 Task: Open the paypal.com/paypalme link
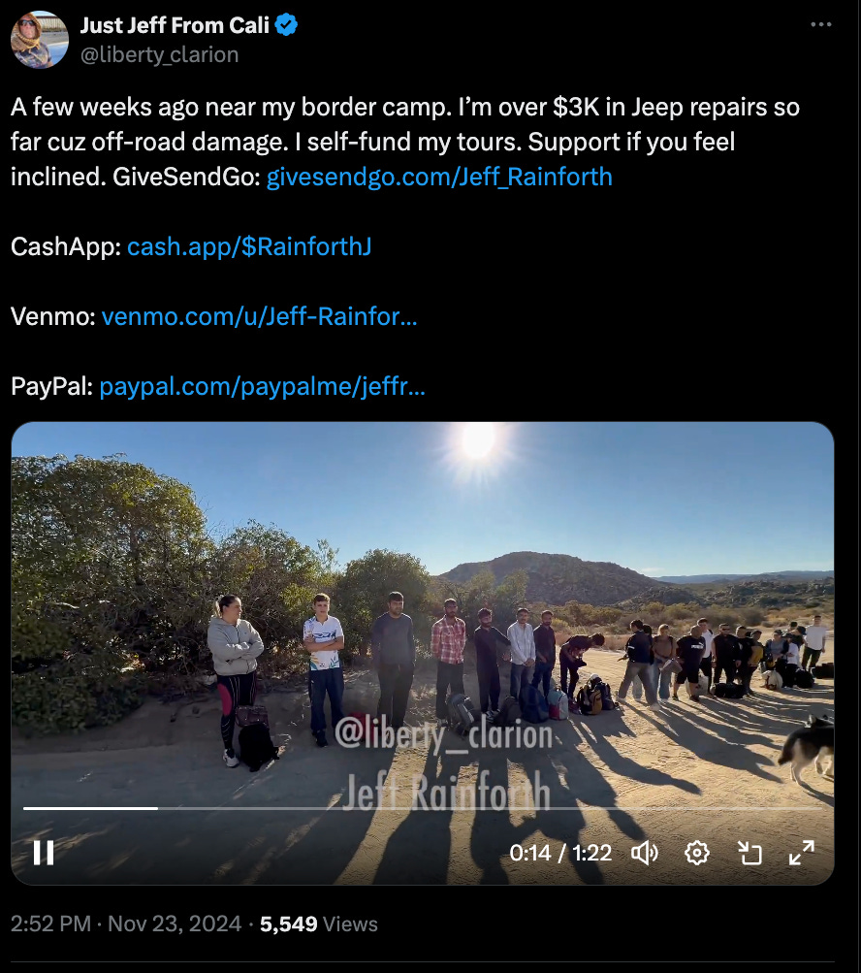(x=263, y=387)
